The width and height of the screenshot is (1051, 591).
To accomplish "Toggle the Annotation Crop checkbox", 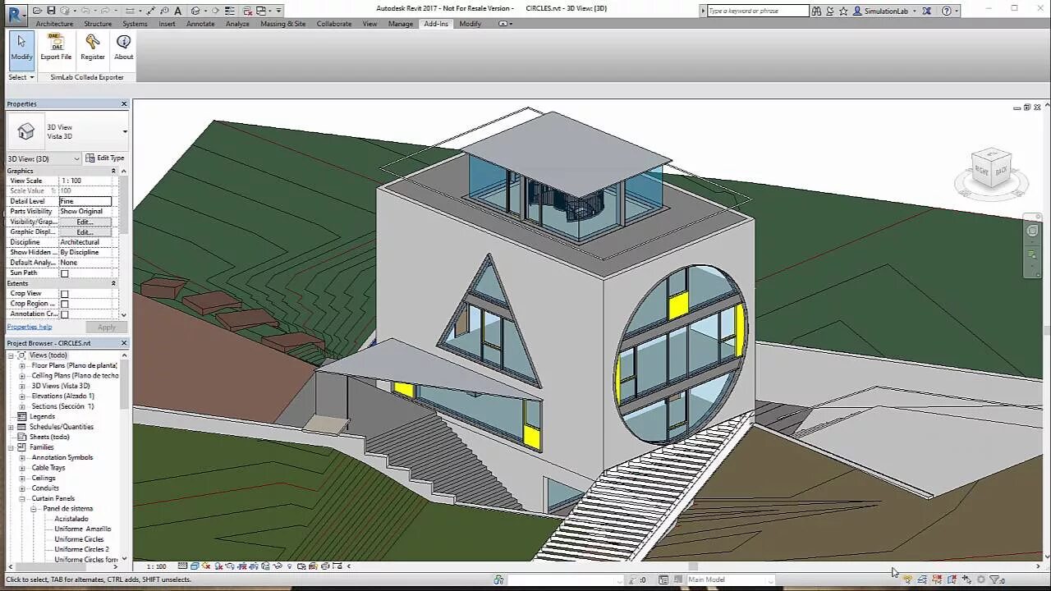I will pyautogui.click(x=64, y=314).
